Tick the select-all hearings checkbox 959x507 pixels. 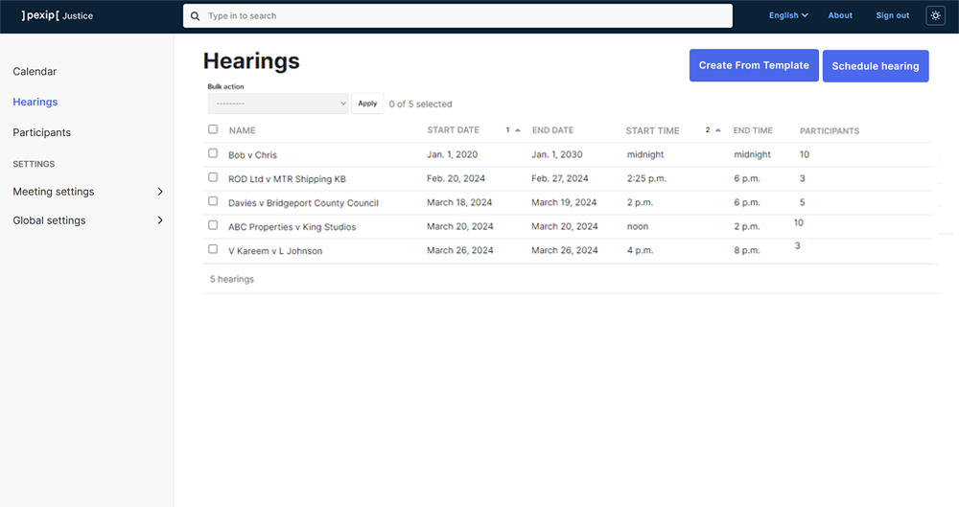213,129
